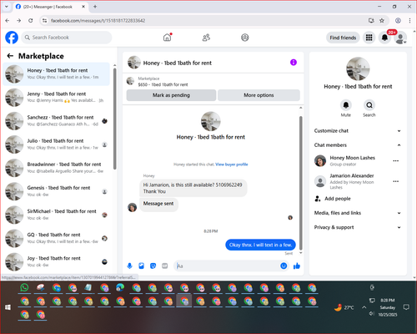Click More options button

tap(259, 95)
